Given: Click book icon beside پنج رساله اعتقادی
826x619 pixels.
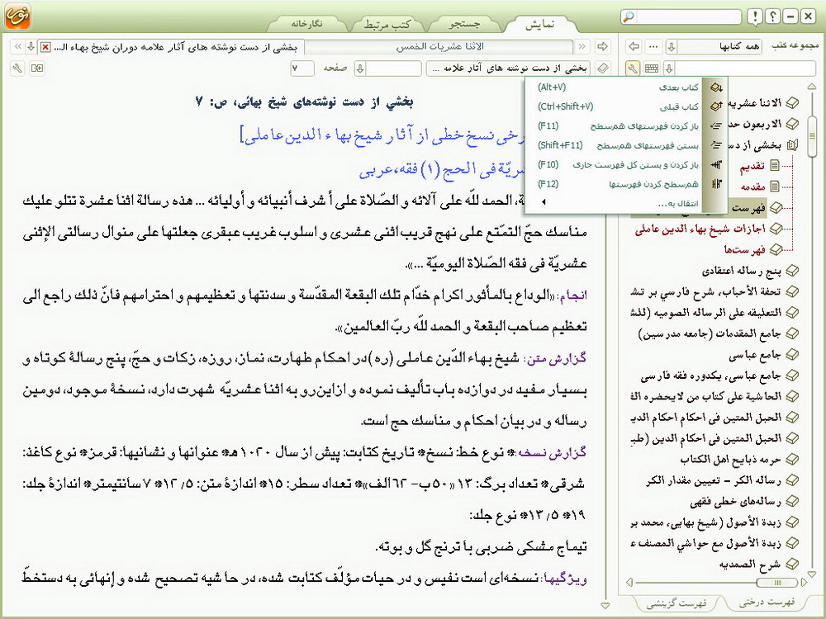Looking at the screenshot, I should 792,271.
